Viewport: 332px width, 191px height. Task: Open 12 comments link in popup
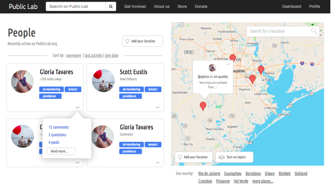click(x=59, y=127)
